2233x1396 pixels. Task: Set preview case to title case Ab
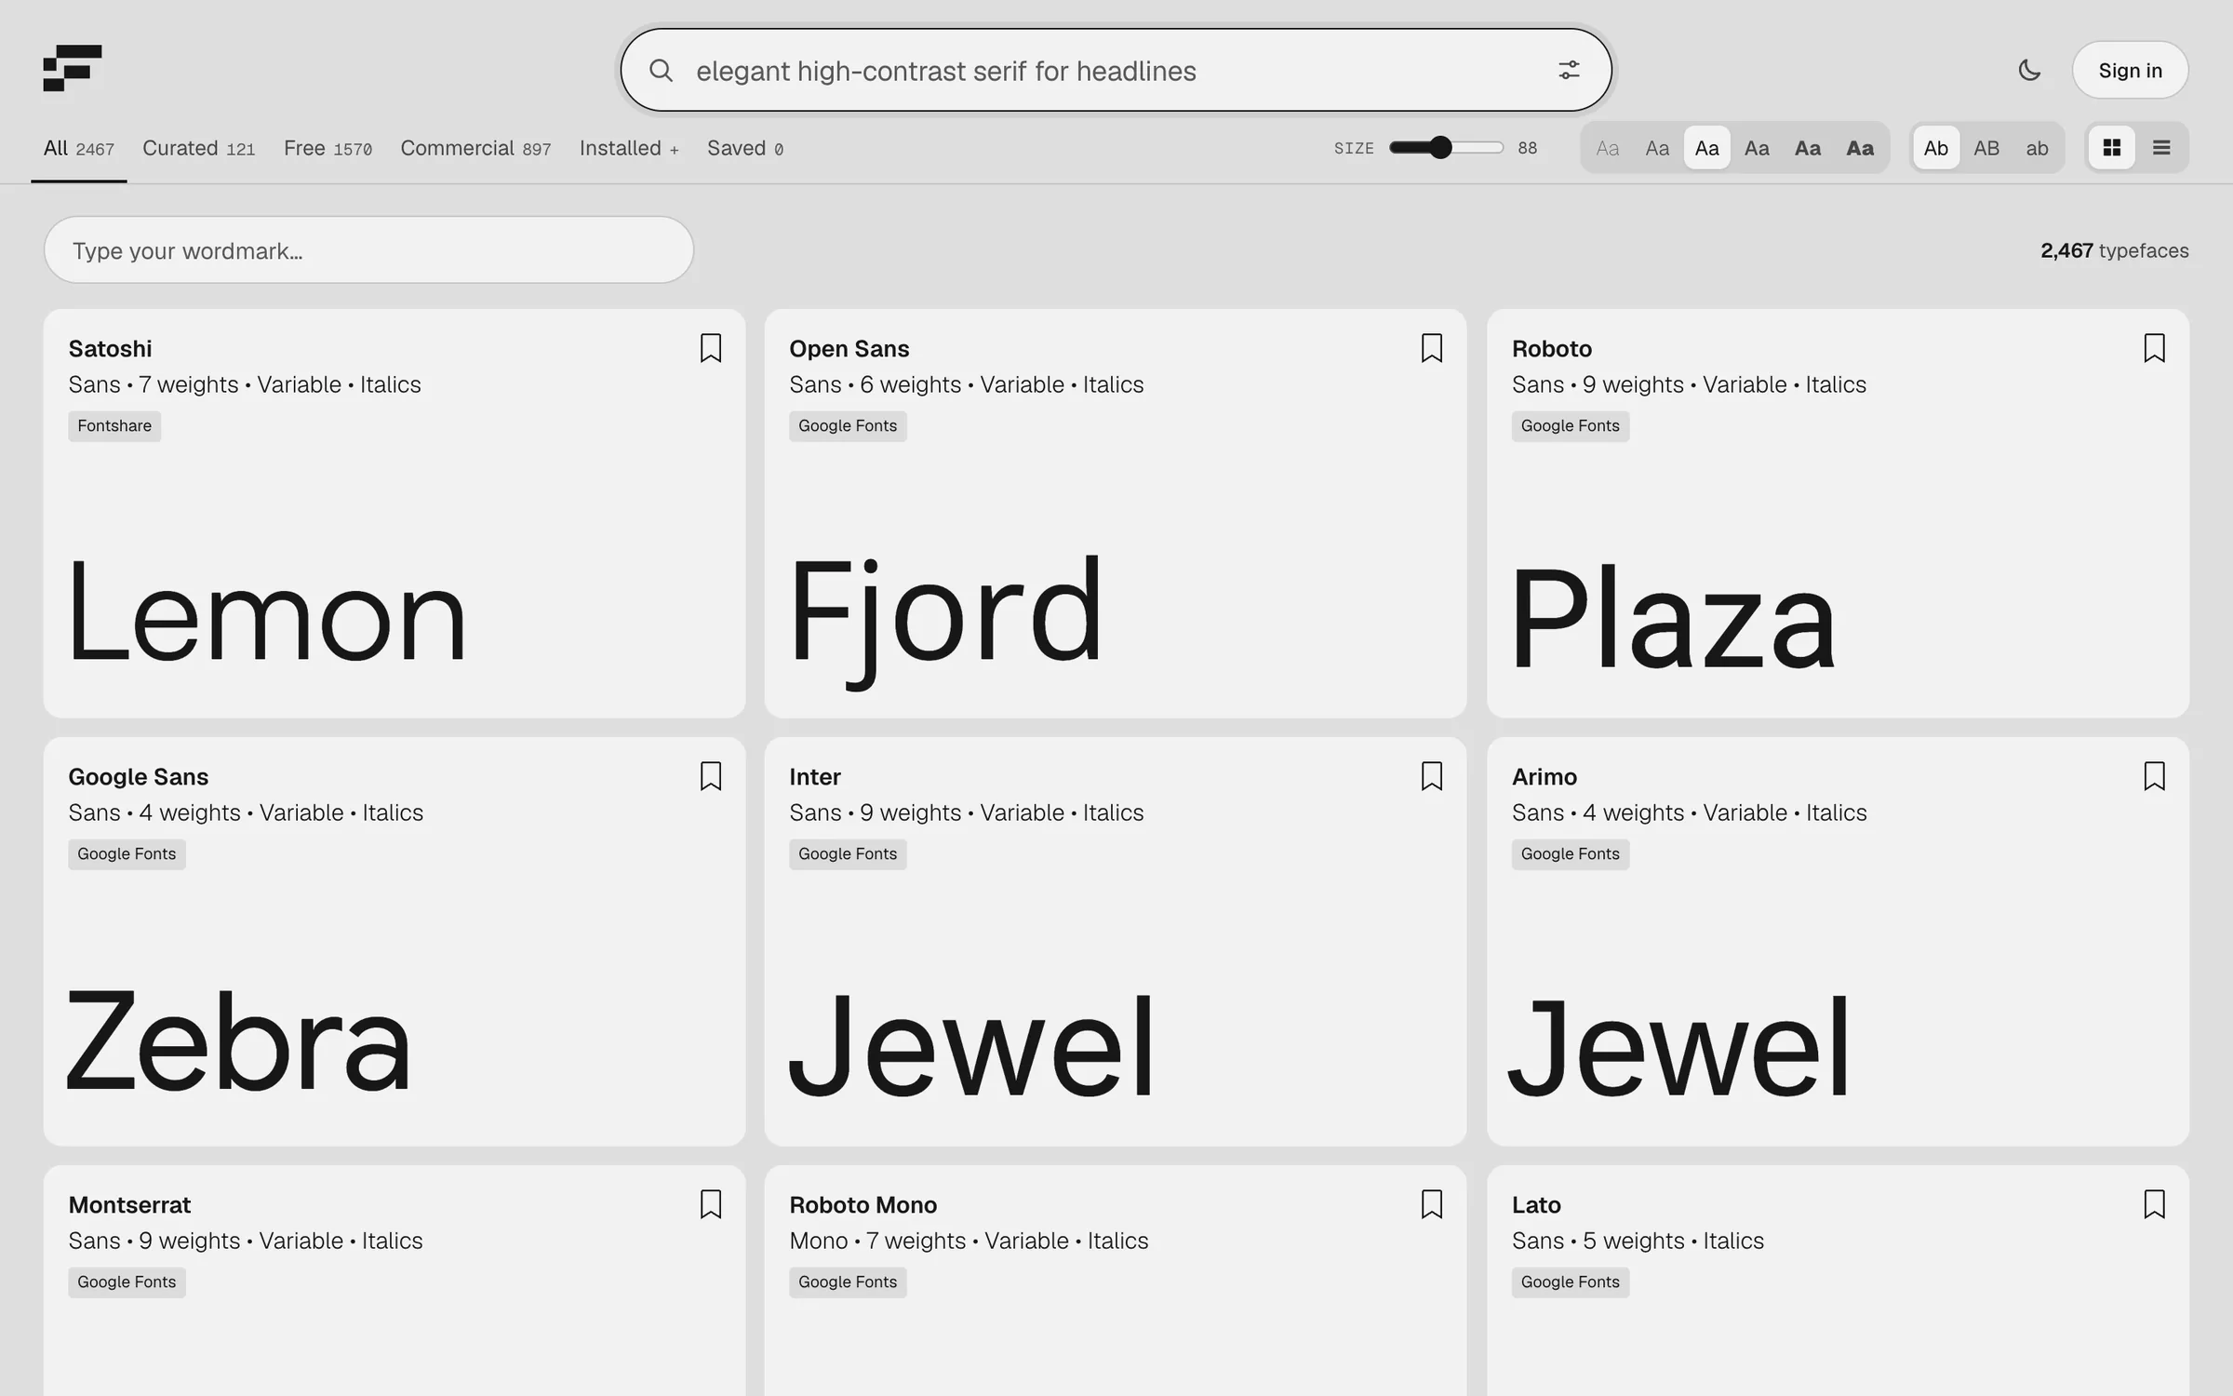[x=1936, y=148]
